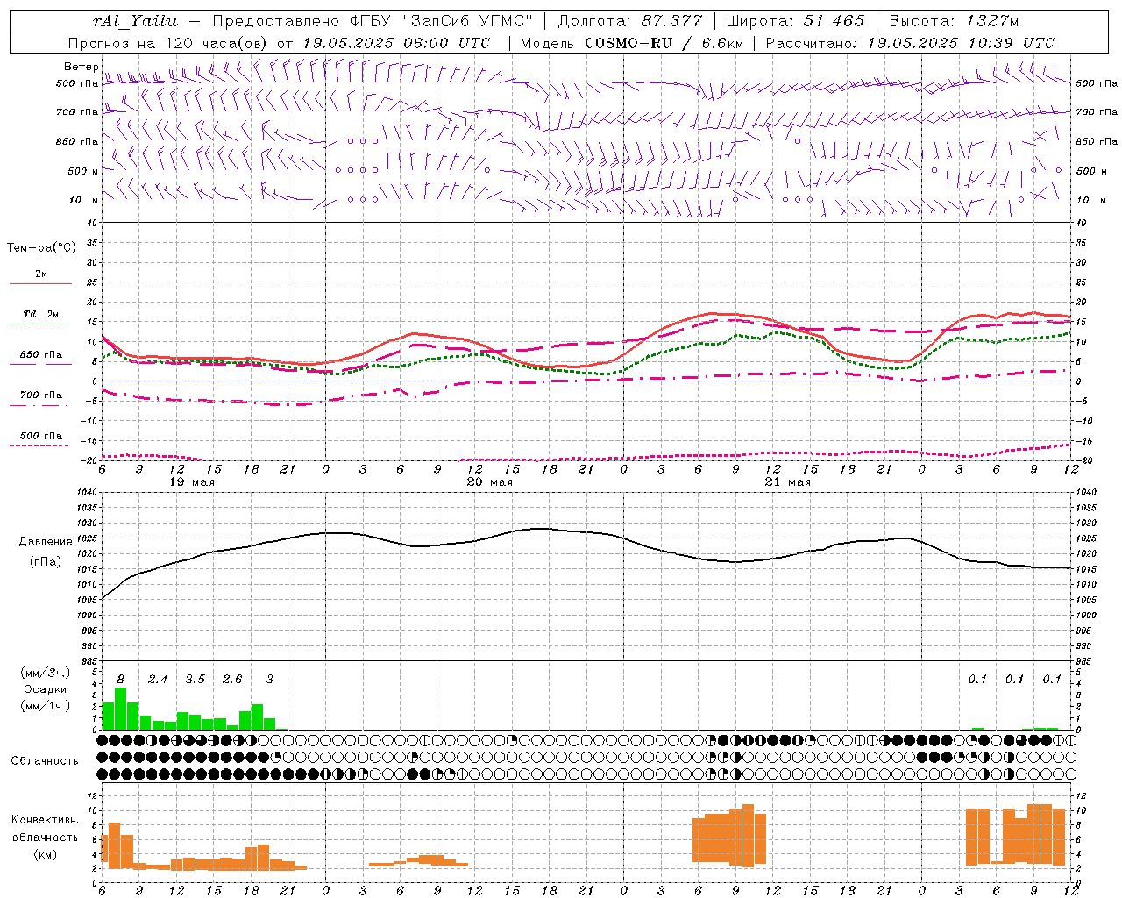Image resolution: width=1122 pixels, height=898 pixels.
Task: Click the "700 гПа" wind level label on left
Action: click(77, 112)
